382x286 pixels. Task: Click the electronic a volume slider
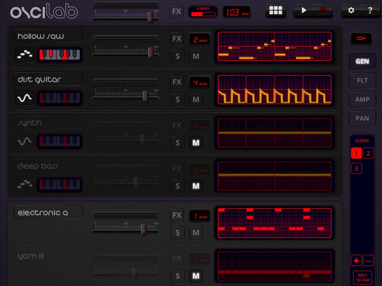(143, 229)
